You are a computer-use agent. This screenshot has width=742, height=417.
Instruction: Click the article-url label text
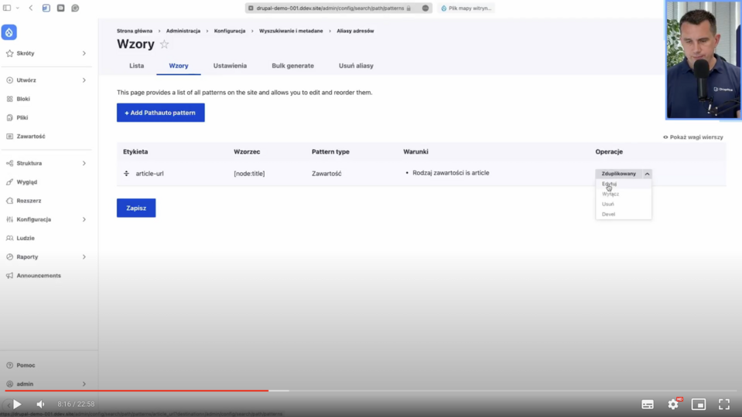click(149, 174)
